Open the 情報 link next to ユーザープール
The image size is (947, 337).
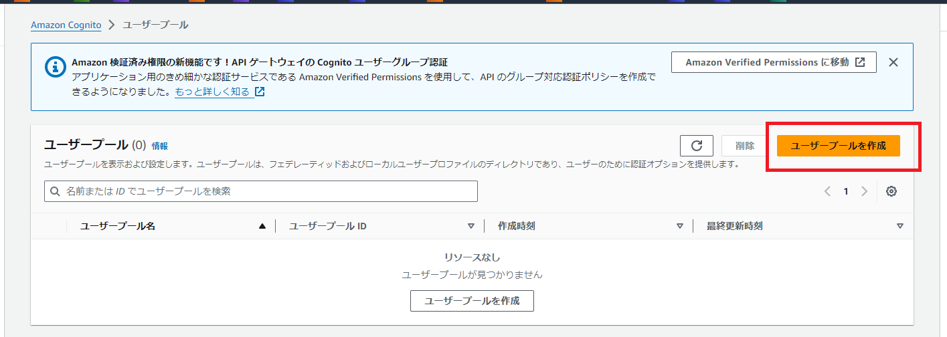(160, 146)
